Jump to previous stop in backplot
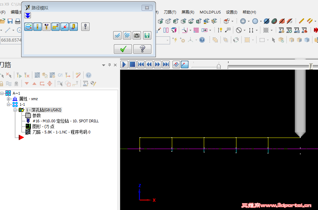318x210 pixels. coord(141,64)
